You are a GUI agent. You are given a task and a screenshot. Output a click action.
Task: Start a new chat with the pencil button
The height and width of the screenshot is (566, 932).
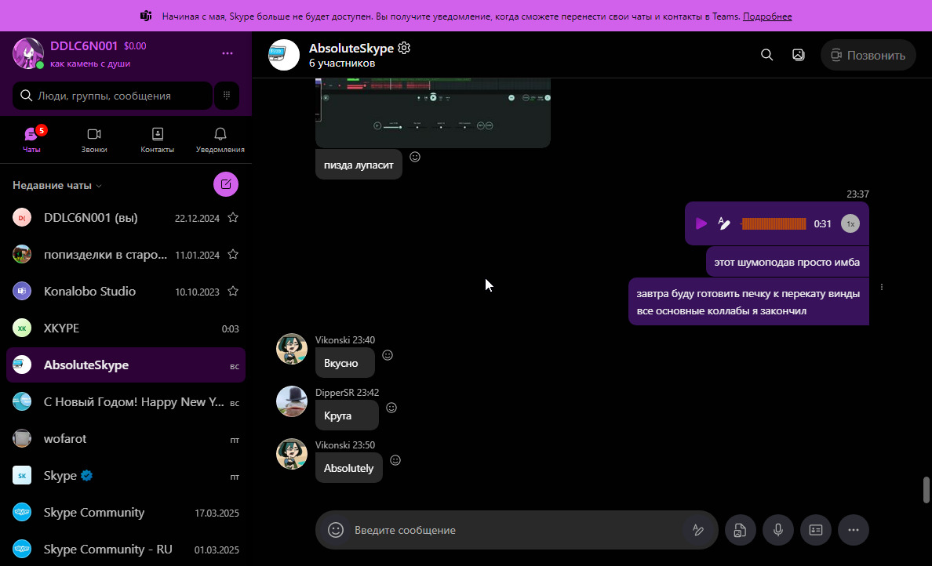226,184
